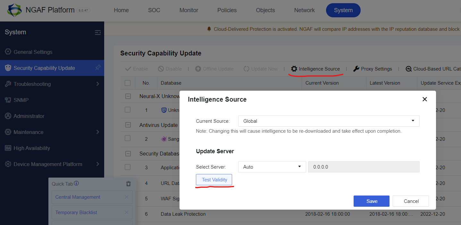
Task: Collapse the Neural-X group
Action: [x=128, y=96]
